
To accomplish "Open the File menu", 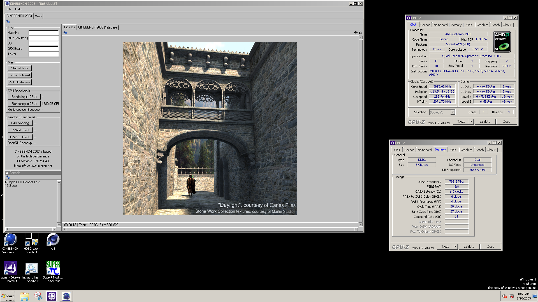I will point(9,9).
